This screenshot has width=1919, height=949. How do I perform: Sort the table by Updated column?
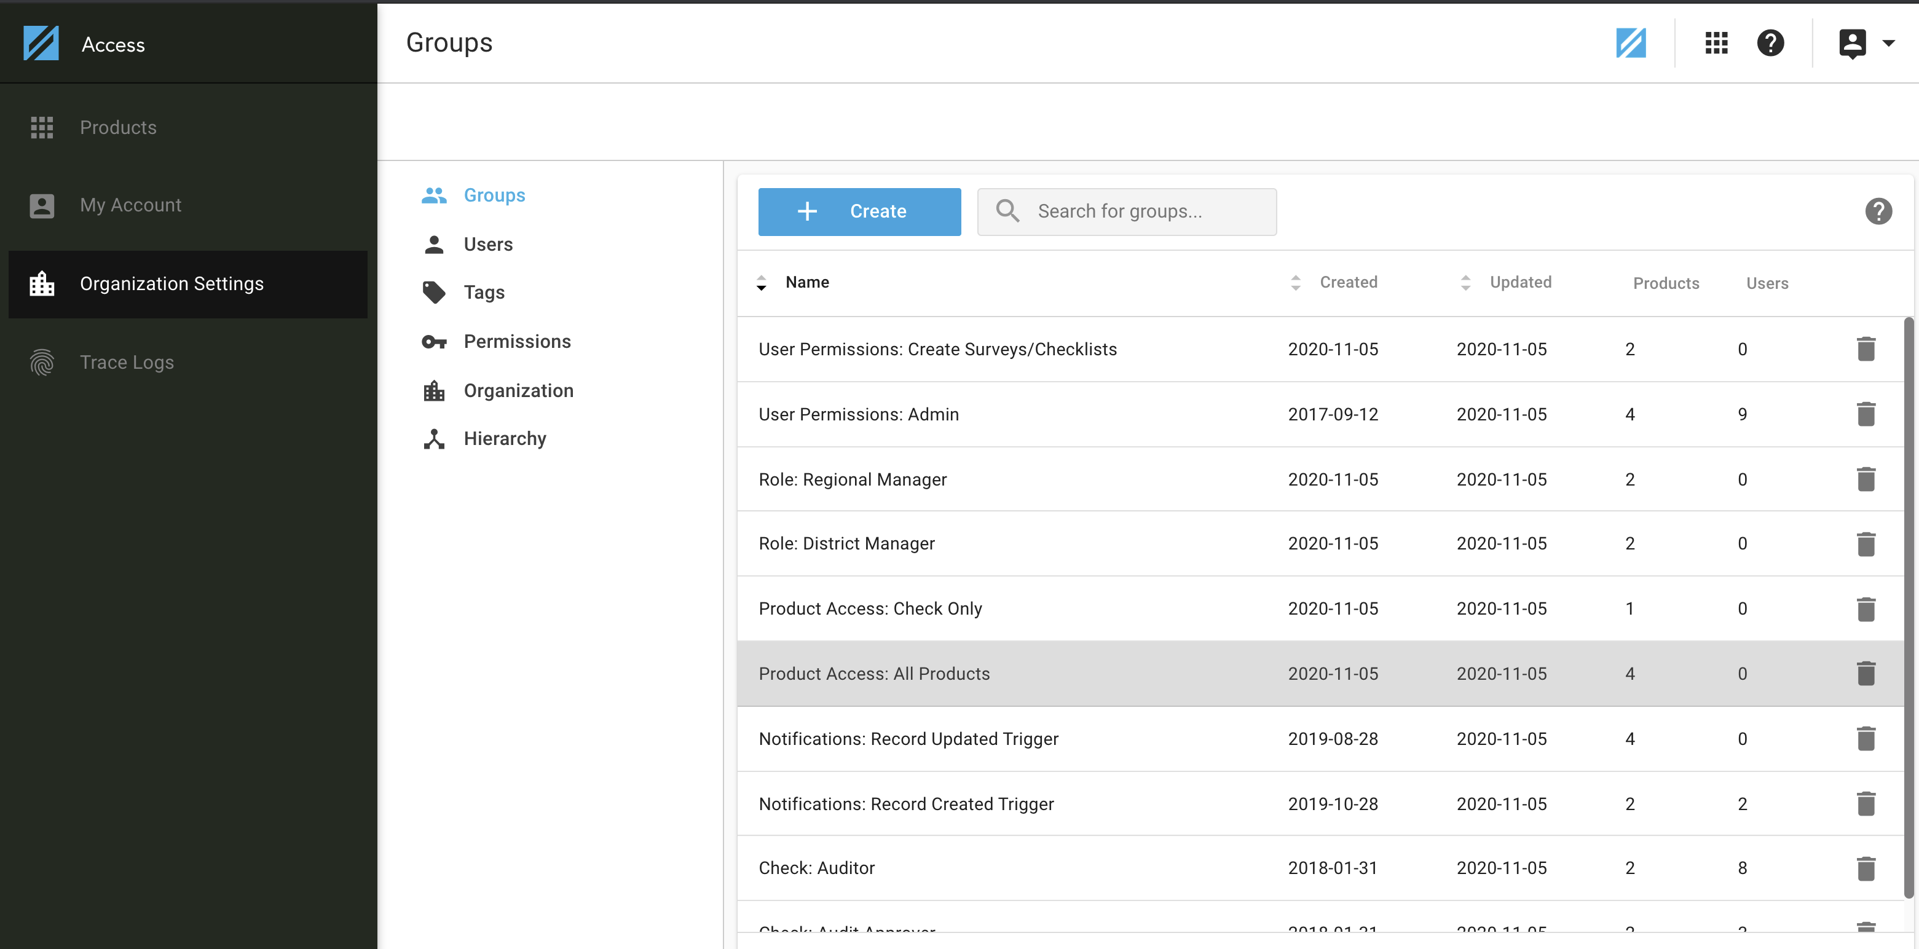(1505, 283)
